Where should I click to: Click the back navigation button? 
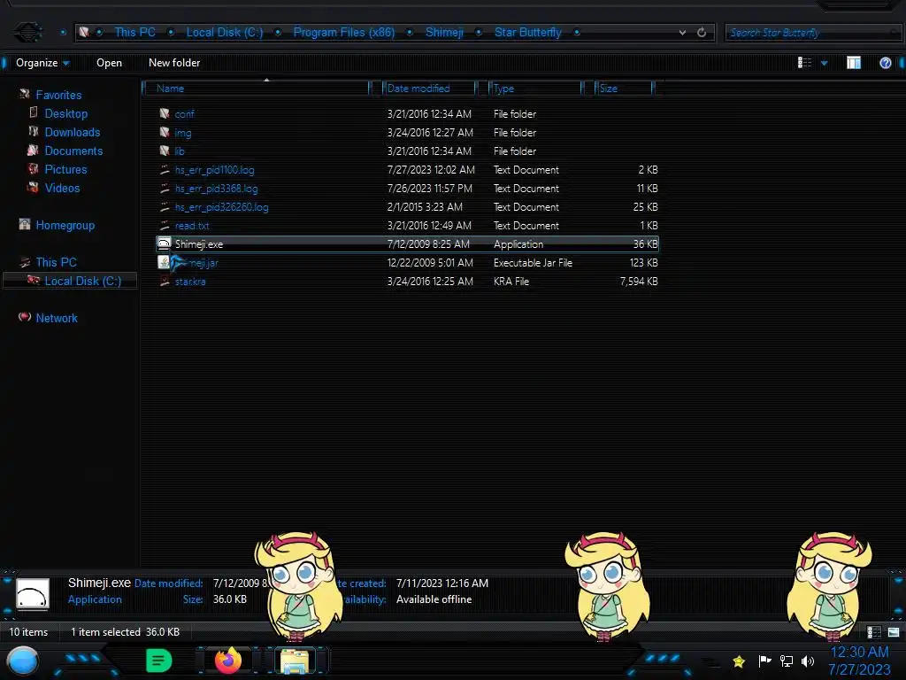point(27,32)
